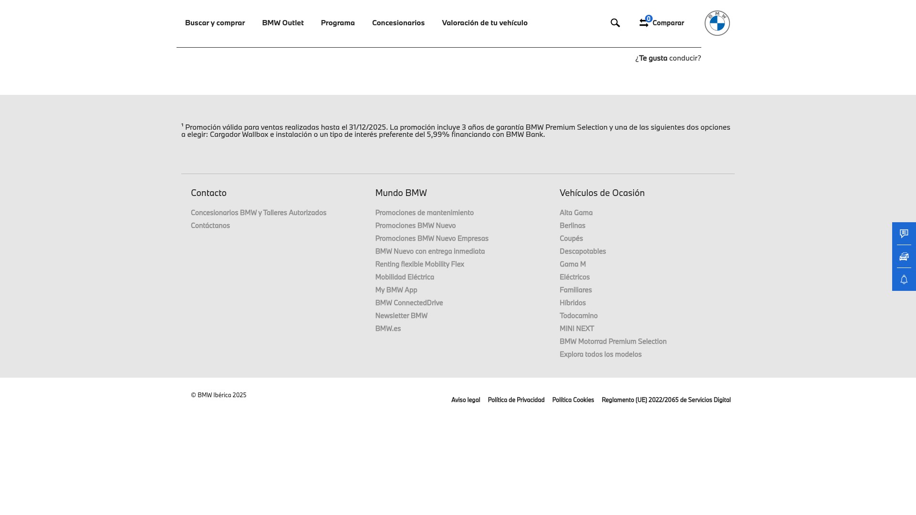This screenshot has height=515, width=916.
Task: Open Valoración de tu vehículo
Action: [485, 23]
